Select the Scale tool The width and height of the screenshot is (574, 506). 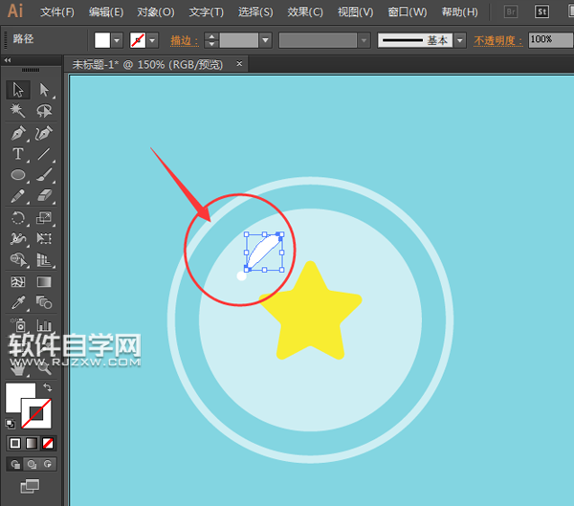click(44, 218)
